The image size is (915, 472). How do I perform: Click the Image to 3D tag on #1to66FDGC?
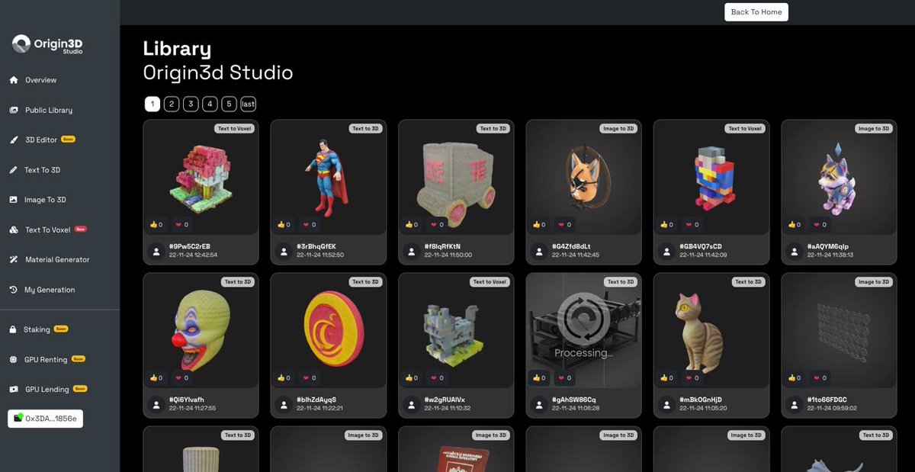[x=873, y=282]
